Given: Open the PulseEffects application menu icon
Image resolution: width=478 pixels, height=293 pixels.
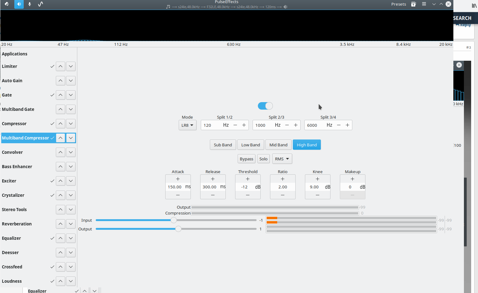Looking at the screenshot, I should point(7,4).
